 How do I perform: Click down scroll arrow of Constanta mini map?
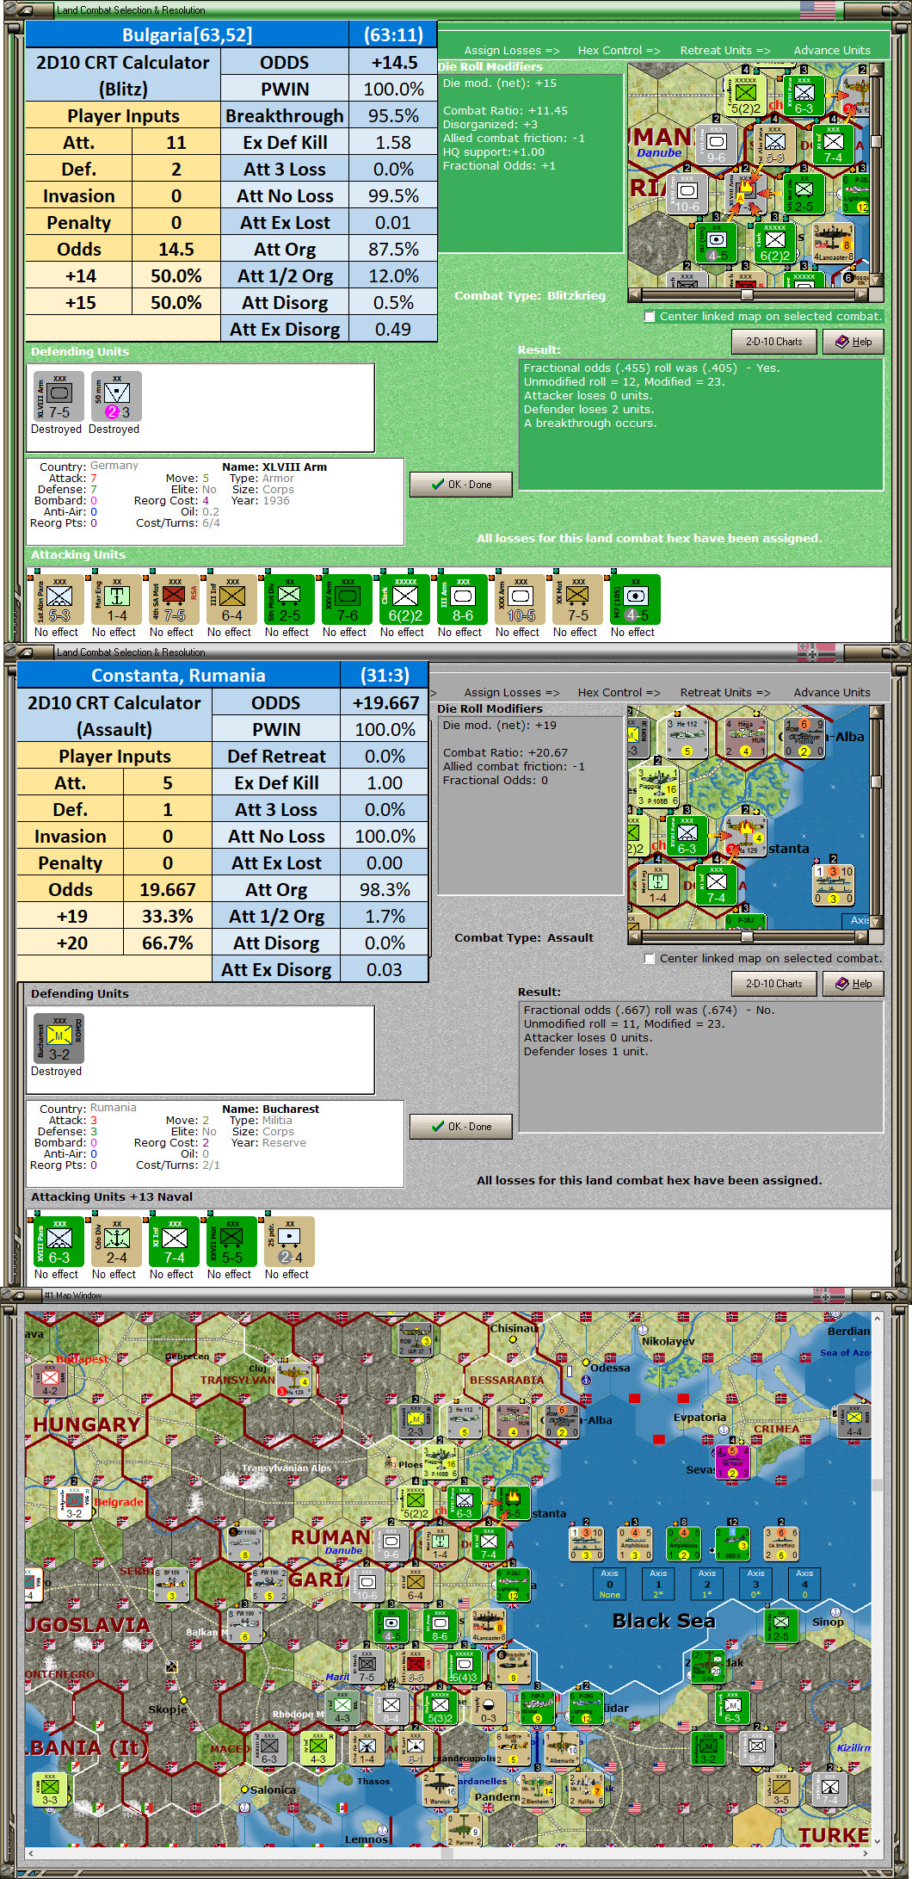tap(877, 922)
